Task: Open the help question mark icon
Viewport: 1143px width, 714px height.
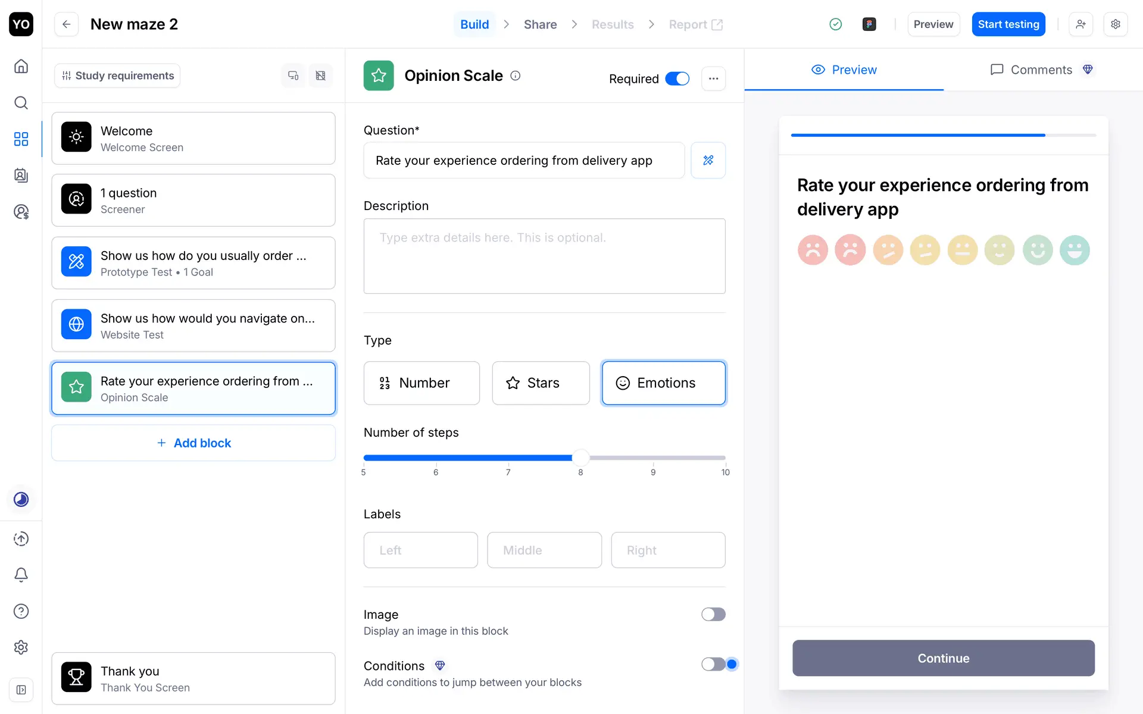Action: coord(21,611)
